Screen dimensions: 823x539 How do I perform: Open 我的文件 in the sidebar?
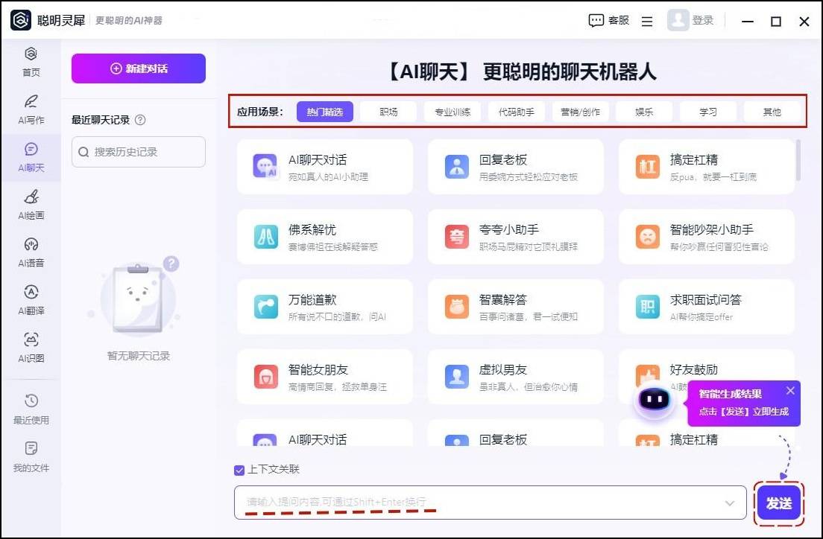[31, 456]
